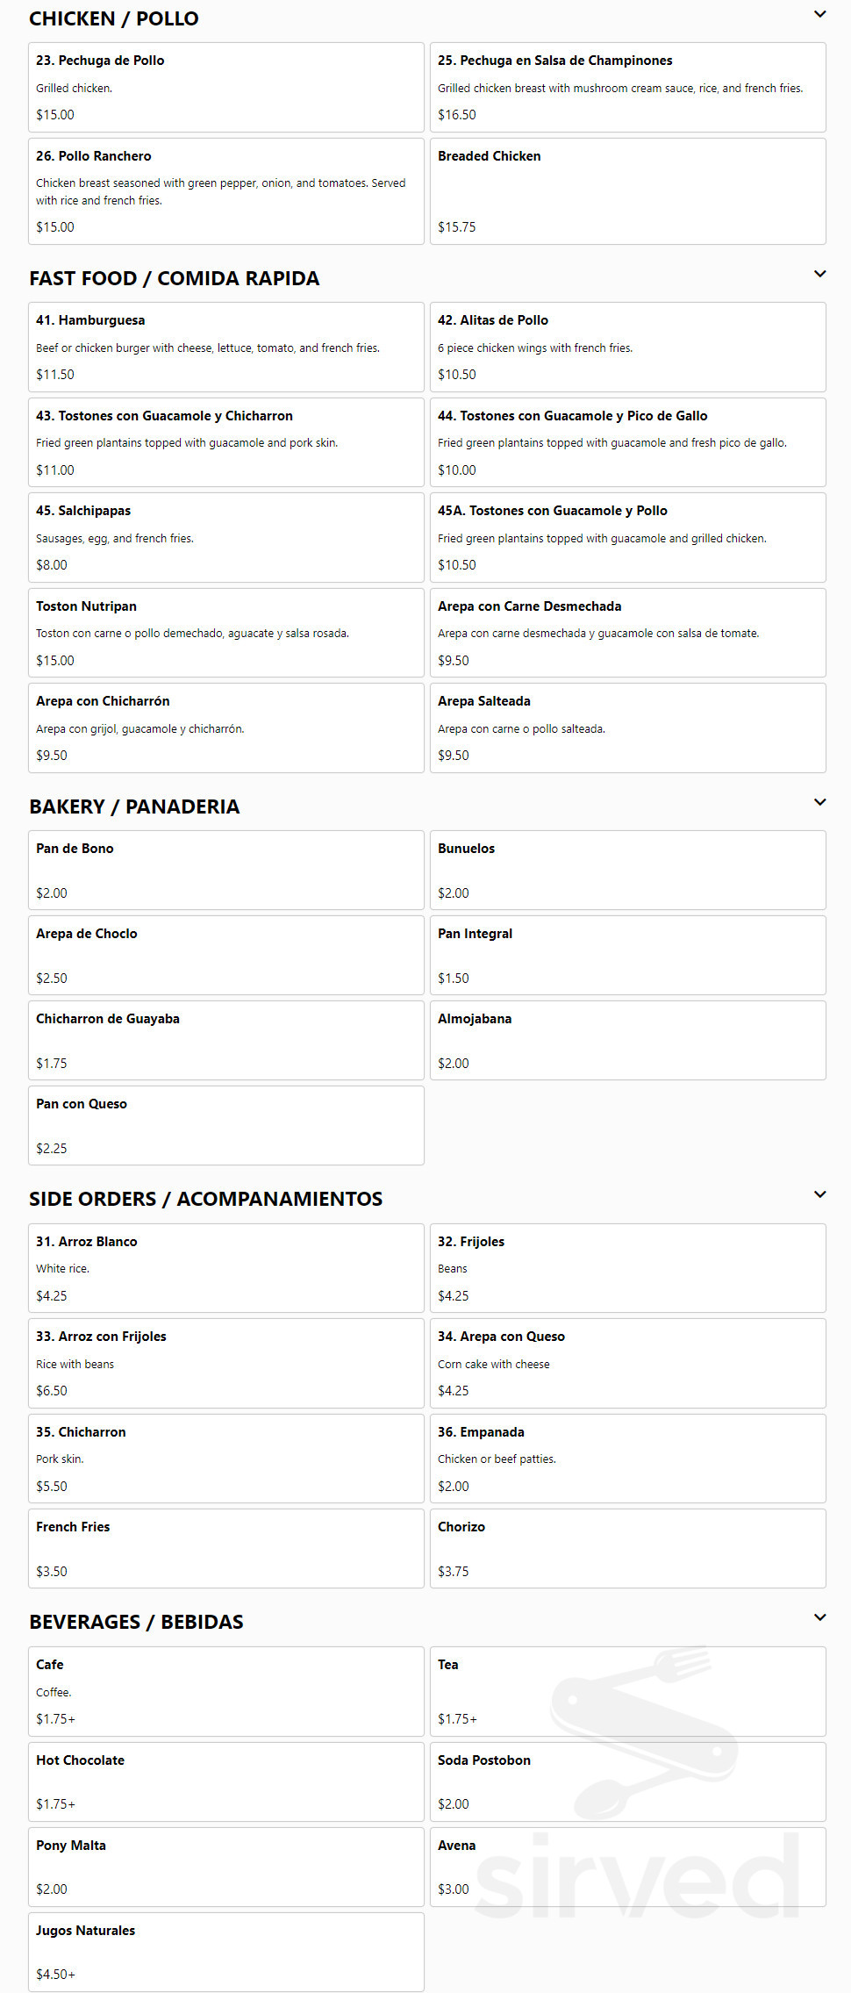Open the 41. Hamburguesa item card
The width and height of the screenshot is (851, 1993).
click(226, 348)
